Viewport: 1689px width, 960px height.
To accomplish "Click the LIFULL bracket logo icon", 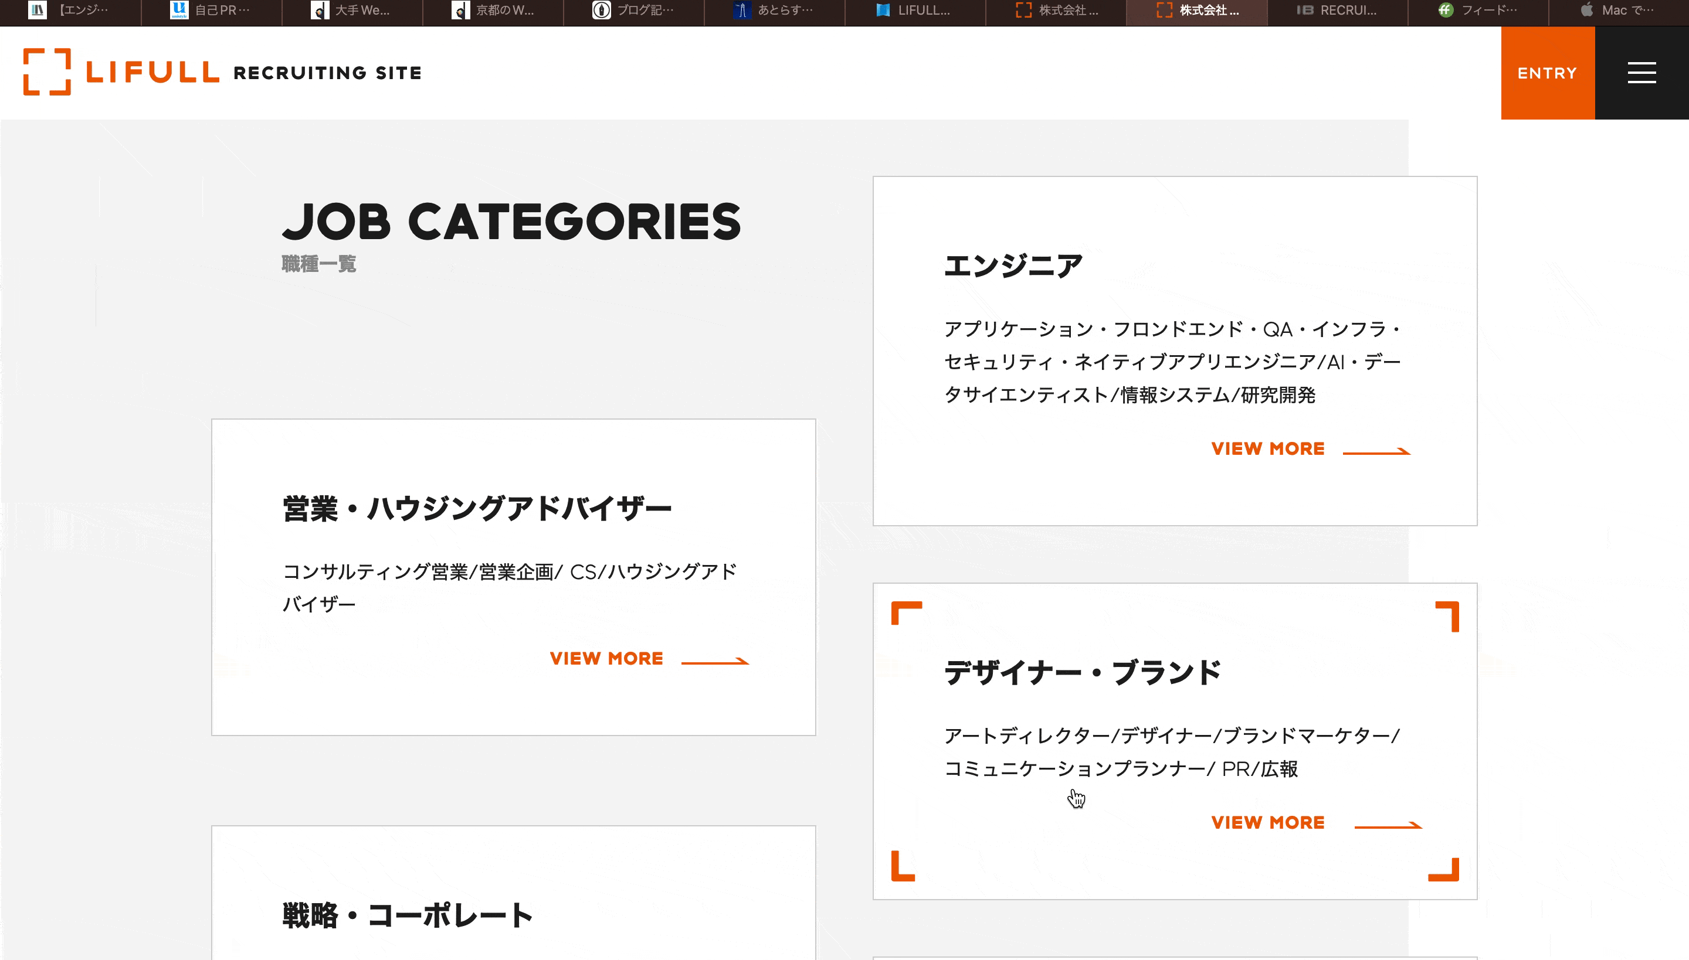I will coord(47,72).
